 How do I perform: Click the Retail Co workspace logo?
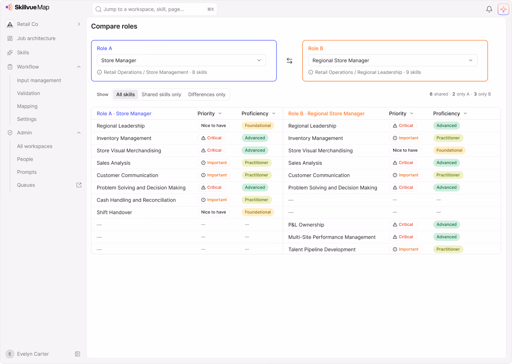click(10, 24)
